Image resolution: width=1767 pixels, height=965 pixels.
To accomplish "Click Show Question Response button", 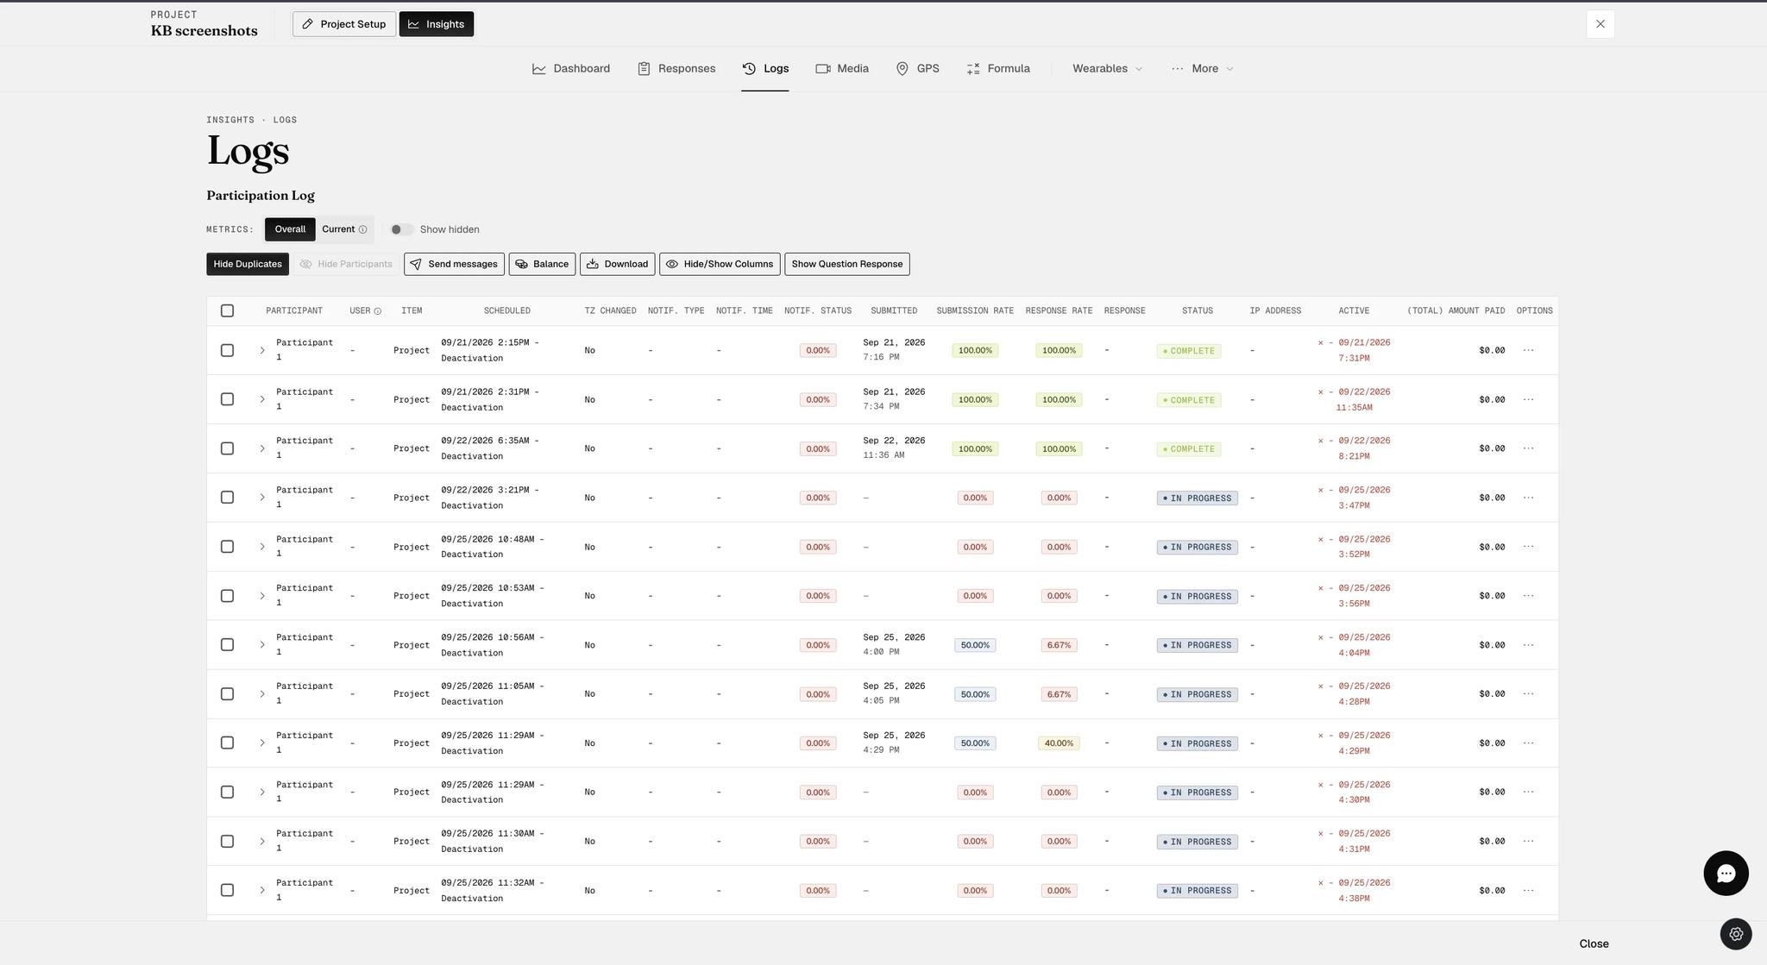I will [847, 264].
